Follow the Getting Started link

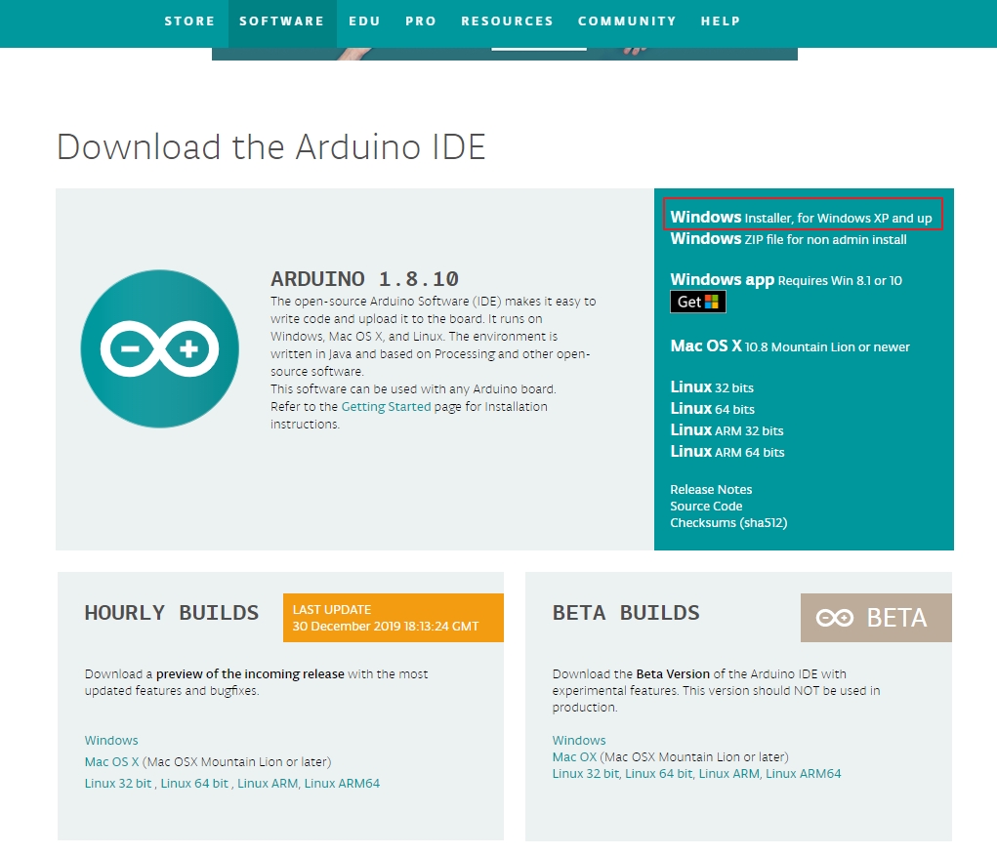pyautogui.click(x=386, y=406)
